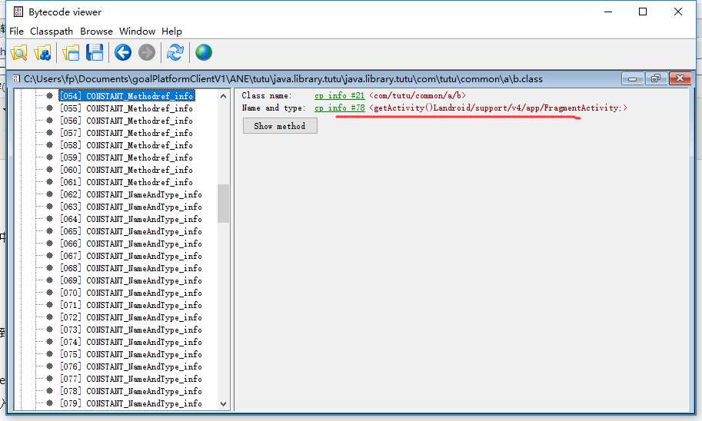This screenshot has height=421, width=702.
Task: Click the <com/tutu/common/a/b> class name text
Action: [418, 95]
